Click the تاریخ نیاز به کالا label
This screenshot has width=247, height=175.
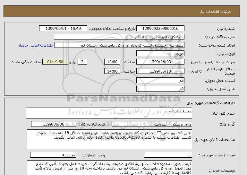[x=92, y=124]
